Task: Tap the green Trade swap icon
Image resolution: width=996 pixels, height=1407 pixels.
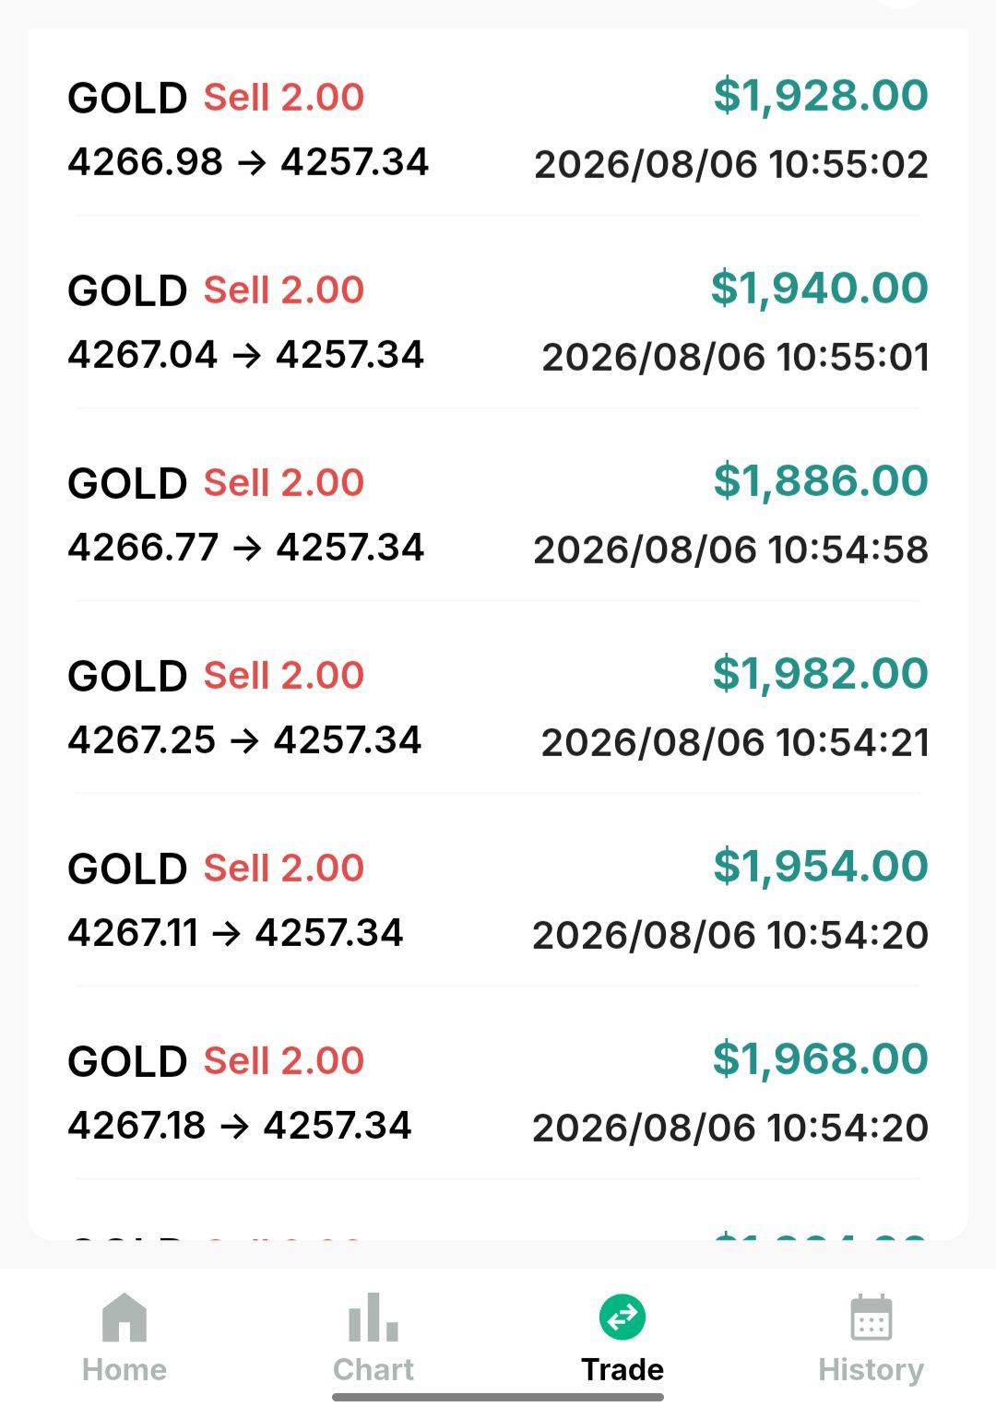Action: pyautogui.click(x=622, y=1317)
